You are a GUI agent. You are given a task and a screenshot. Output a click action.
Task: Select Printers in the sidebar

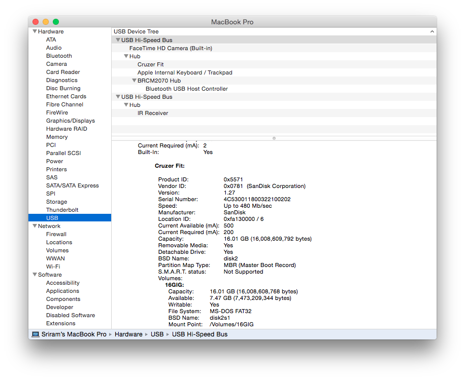pyautogui.click(x=56, y=169)
